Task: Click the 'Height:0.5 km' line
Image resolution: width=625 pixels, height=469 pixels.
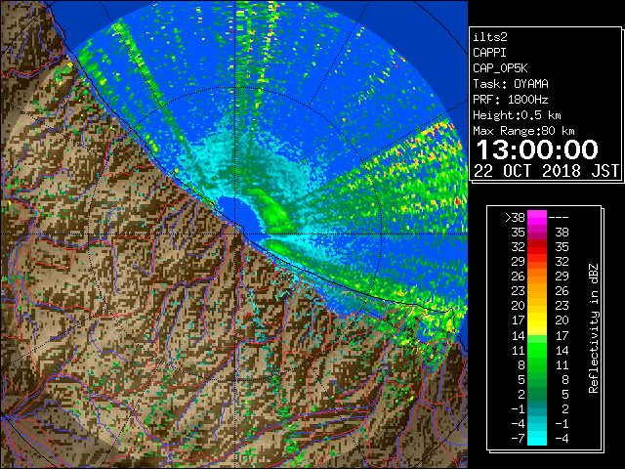Action: (517, 115)
